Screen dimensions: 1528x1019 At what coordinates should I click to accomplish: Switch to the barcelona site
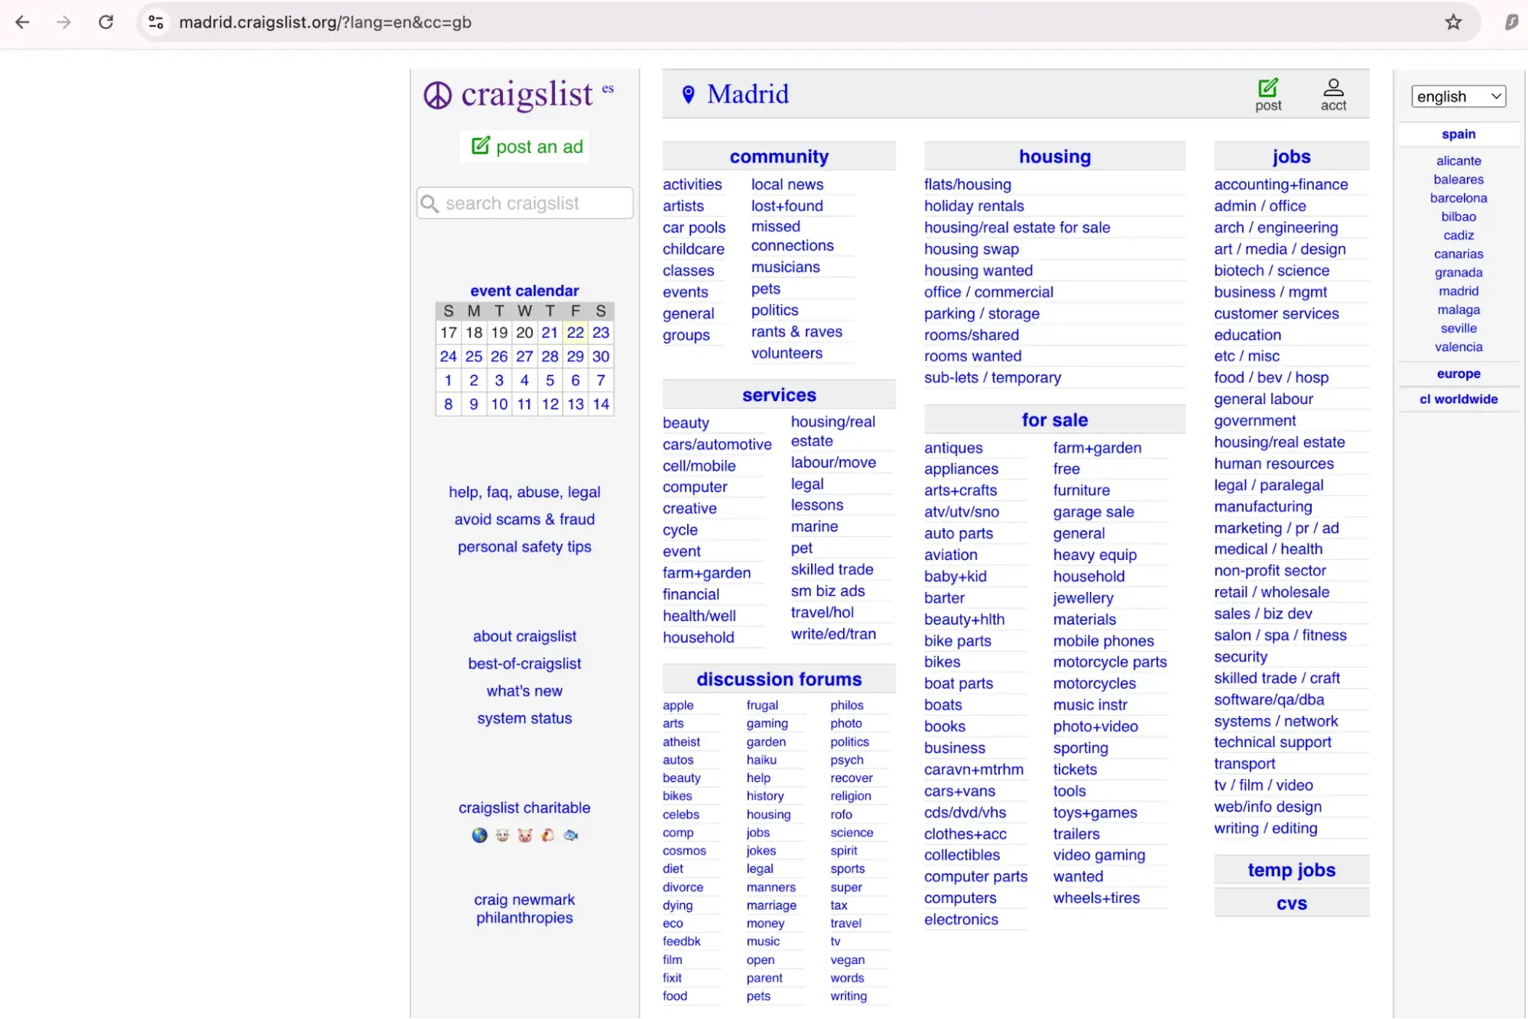pyautogui.click(x=1458, y=198)
